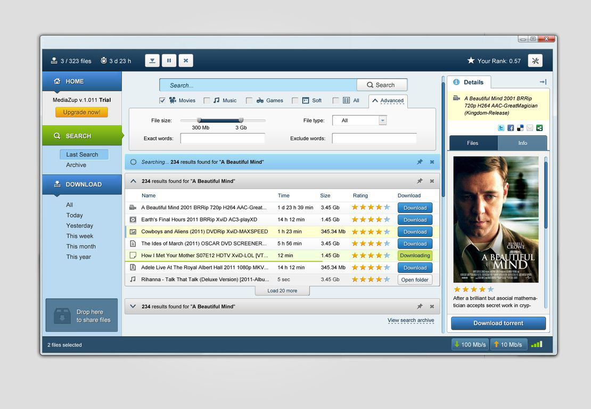The image size is (591, 409).
Task: Expand the bottom collapsed 234 results section
Action: pyautogui.click(x=133, y=307)
